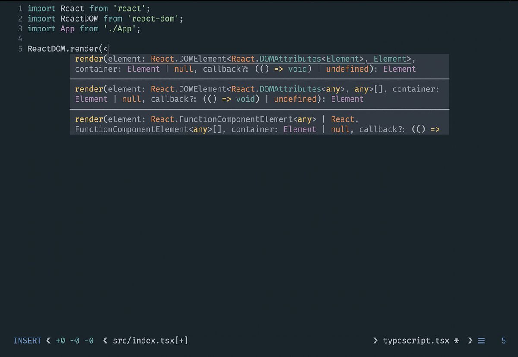This screenshot has width=518, height=357.
Task: Click "undefined" in the first render signature
Action: [347, 69]
